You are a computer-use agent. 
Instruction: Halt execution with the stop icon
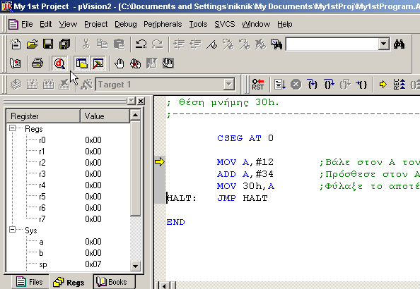tap(296, 85)
